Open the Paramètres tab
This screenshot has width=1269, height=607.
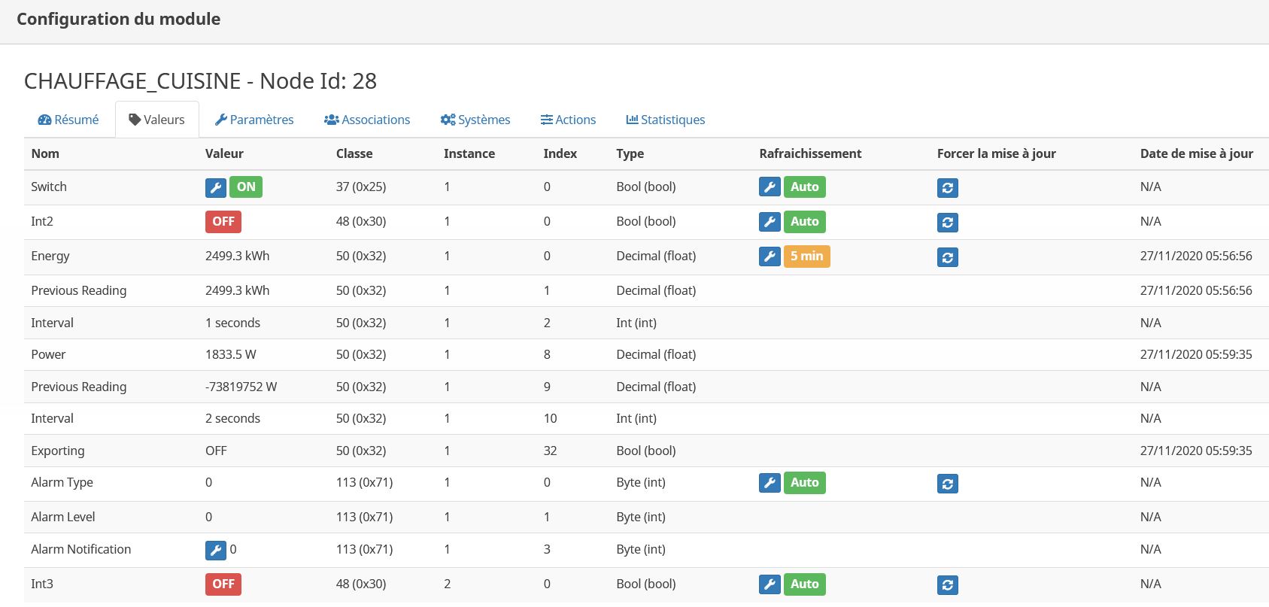point(254,120)
